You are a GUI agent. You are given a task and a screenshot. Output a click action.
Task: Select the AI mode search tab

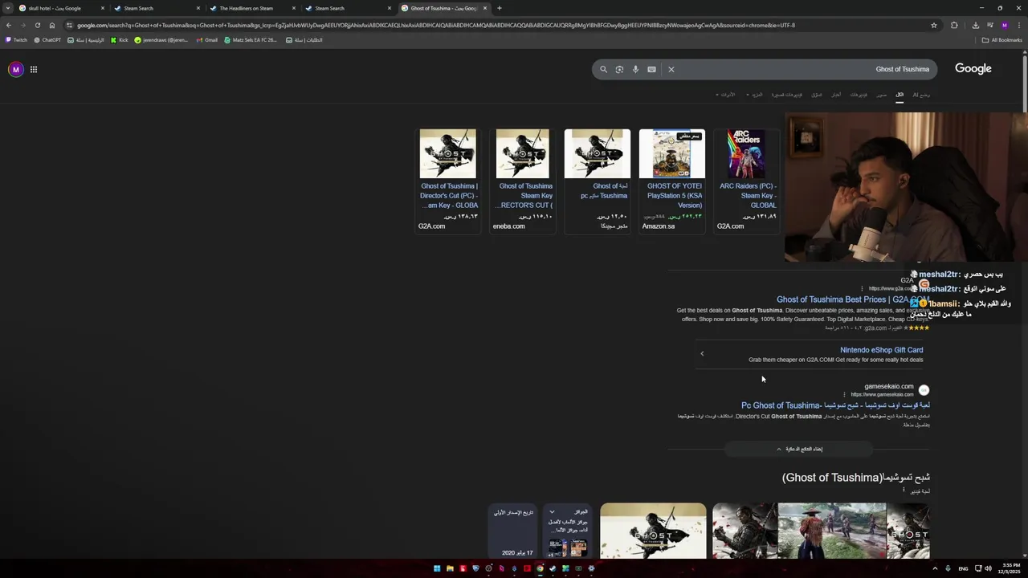click(921, 95)
